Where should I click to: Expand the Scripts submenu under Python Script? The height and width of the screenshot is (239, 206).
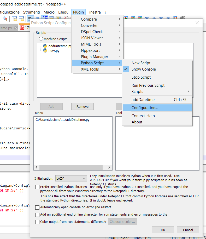157,92
